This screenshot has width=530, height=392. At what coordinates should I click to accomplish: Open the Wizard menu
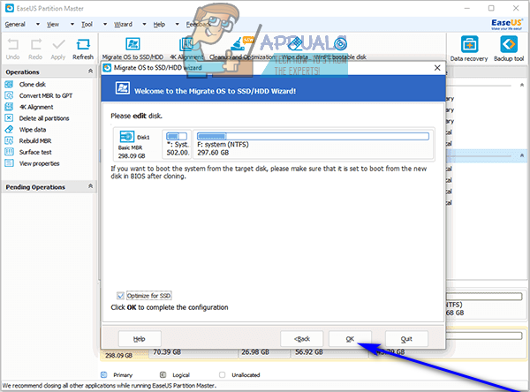(x=123, y=25)
